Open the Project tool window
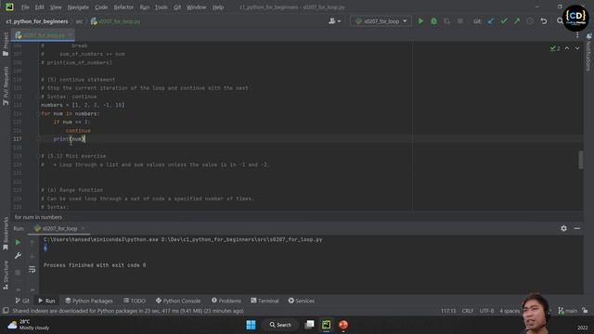Viewport: 594px width, 334px height. point(6,45)
